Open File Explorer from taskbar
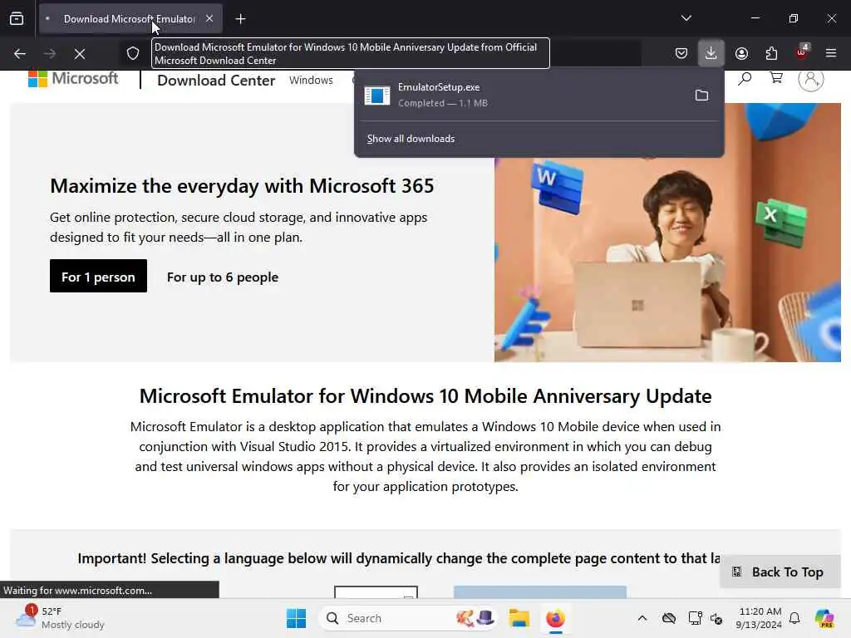 (x=519, y=618)
